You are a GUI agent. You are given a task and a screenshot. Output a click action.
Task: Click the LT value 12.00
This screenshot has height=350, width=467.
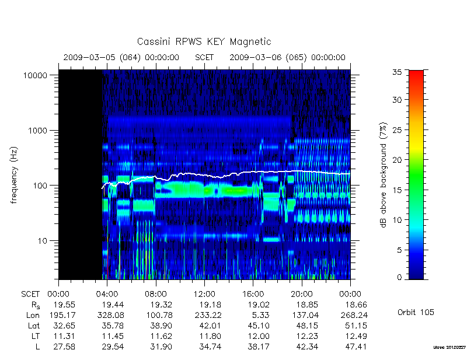259,337
